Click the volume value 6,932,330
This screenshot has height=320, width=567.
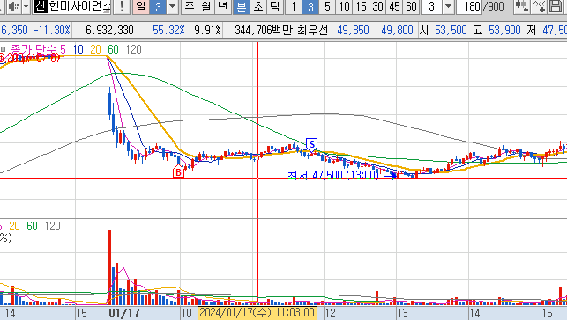109,30
